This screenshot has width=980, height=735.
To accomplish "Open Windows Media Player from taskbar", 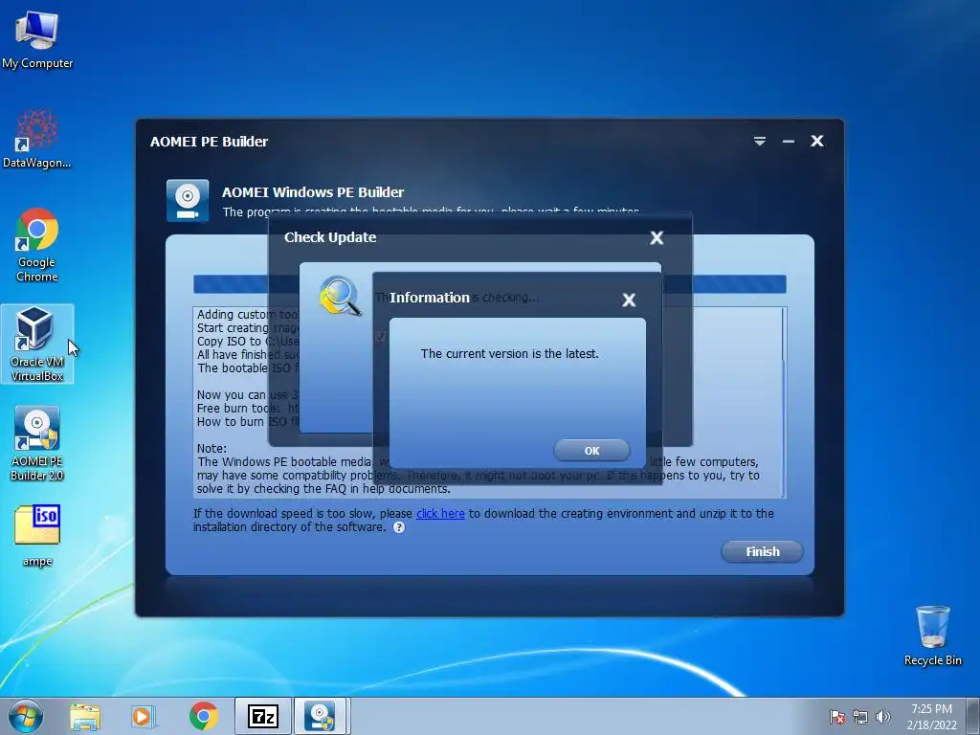I will (x=144, y=716).
